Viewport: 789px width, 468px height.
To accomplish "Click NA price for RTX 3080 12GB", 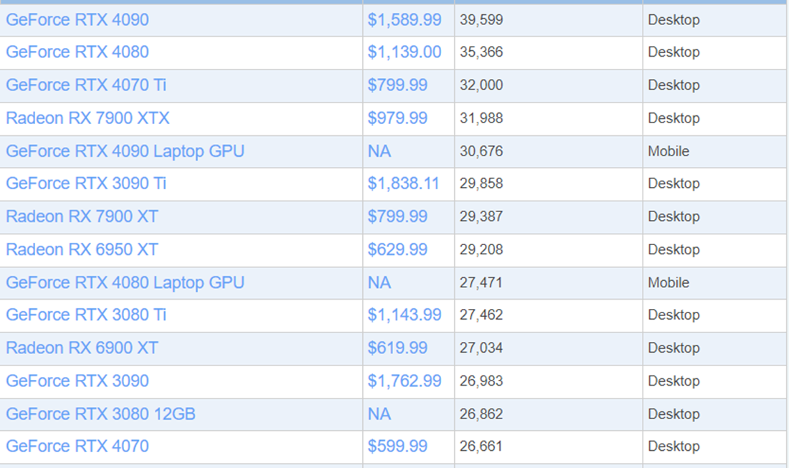I will pos(379,414).
